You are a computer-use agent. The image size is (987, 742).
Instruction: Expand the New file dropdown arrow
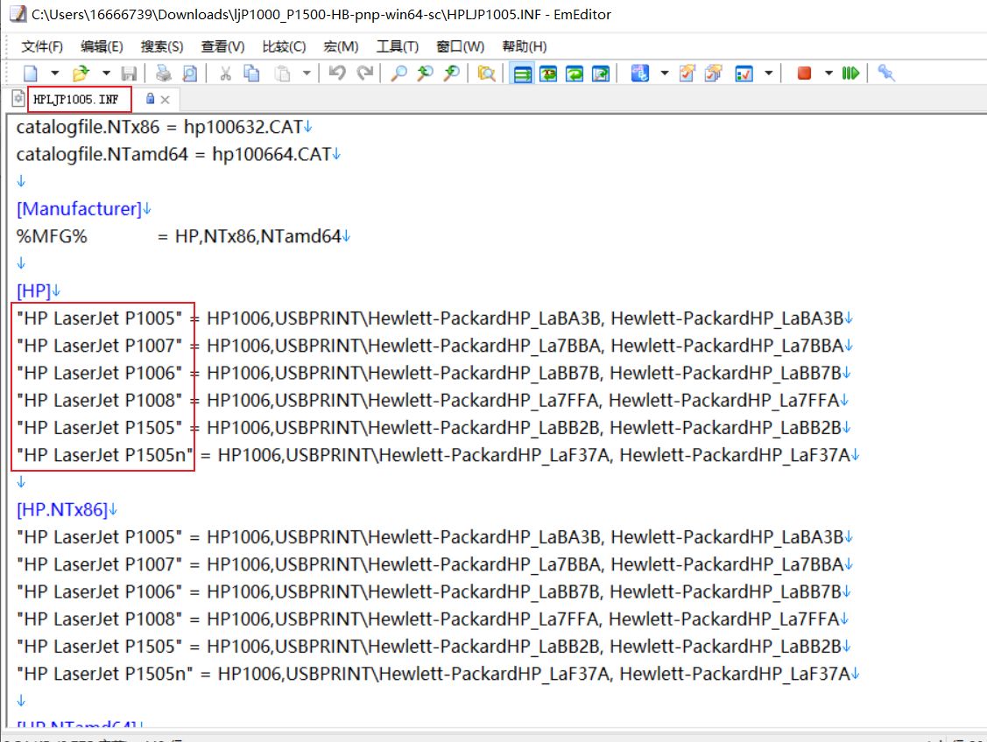[55, 73]
